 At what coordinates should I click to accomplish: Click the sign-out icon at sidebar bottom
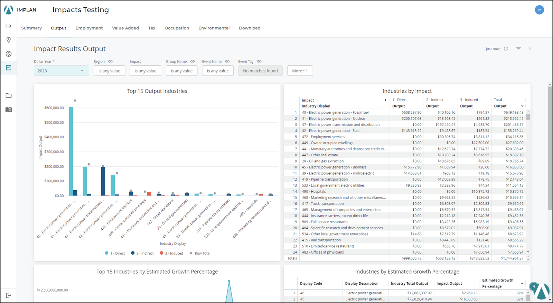[x=9, y=295]
